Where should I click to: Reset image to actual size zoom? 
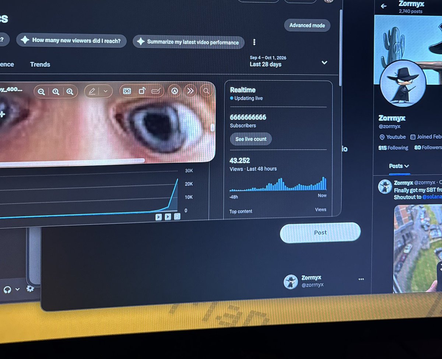pos(56,92)
